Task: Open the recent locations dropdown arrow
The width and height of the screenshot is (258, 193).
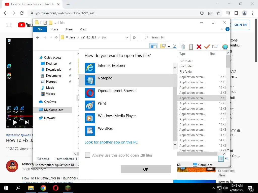Action: (x=51, y=37)
